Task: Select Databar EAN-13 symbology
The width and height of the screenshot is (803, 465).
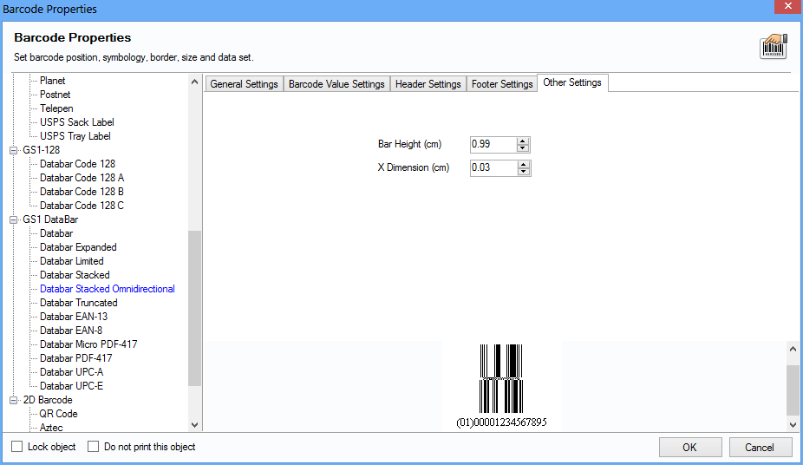Action: pos(74,317)
